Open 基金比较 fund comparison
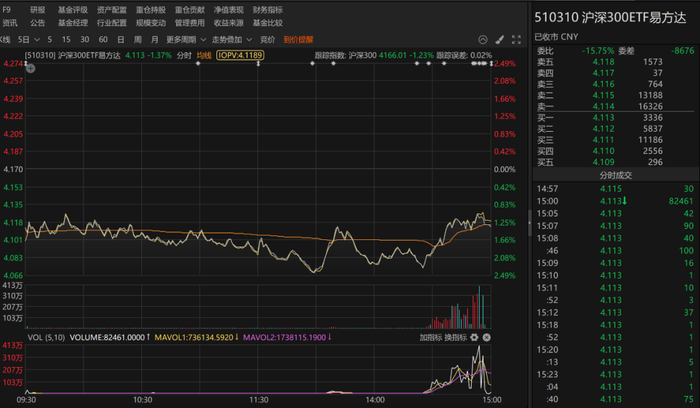This screenshot has height=408, width=700. [268, 23]
